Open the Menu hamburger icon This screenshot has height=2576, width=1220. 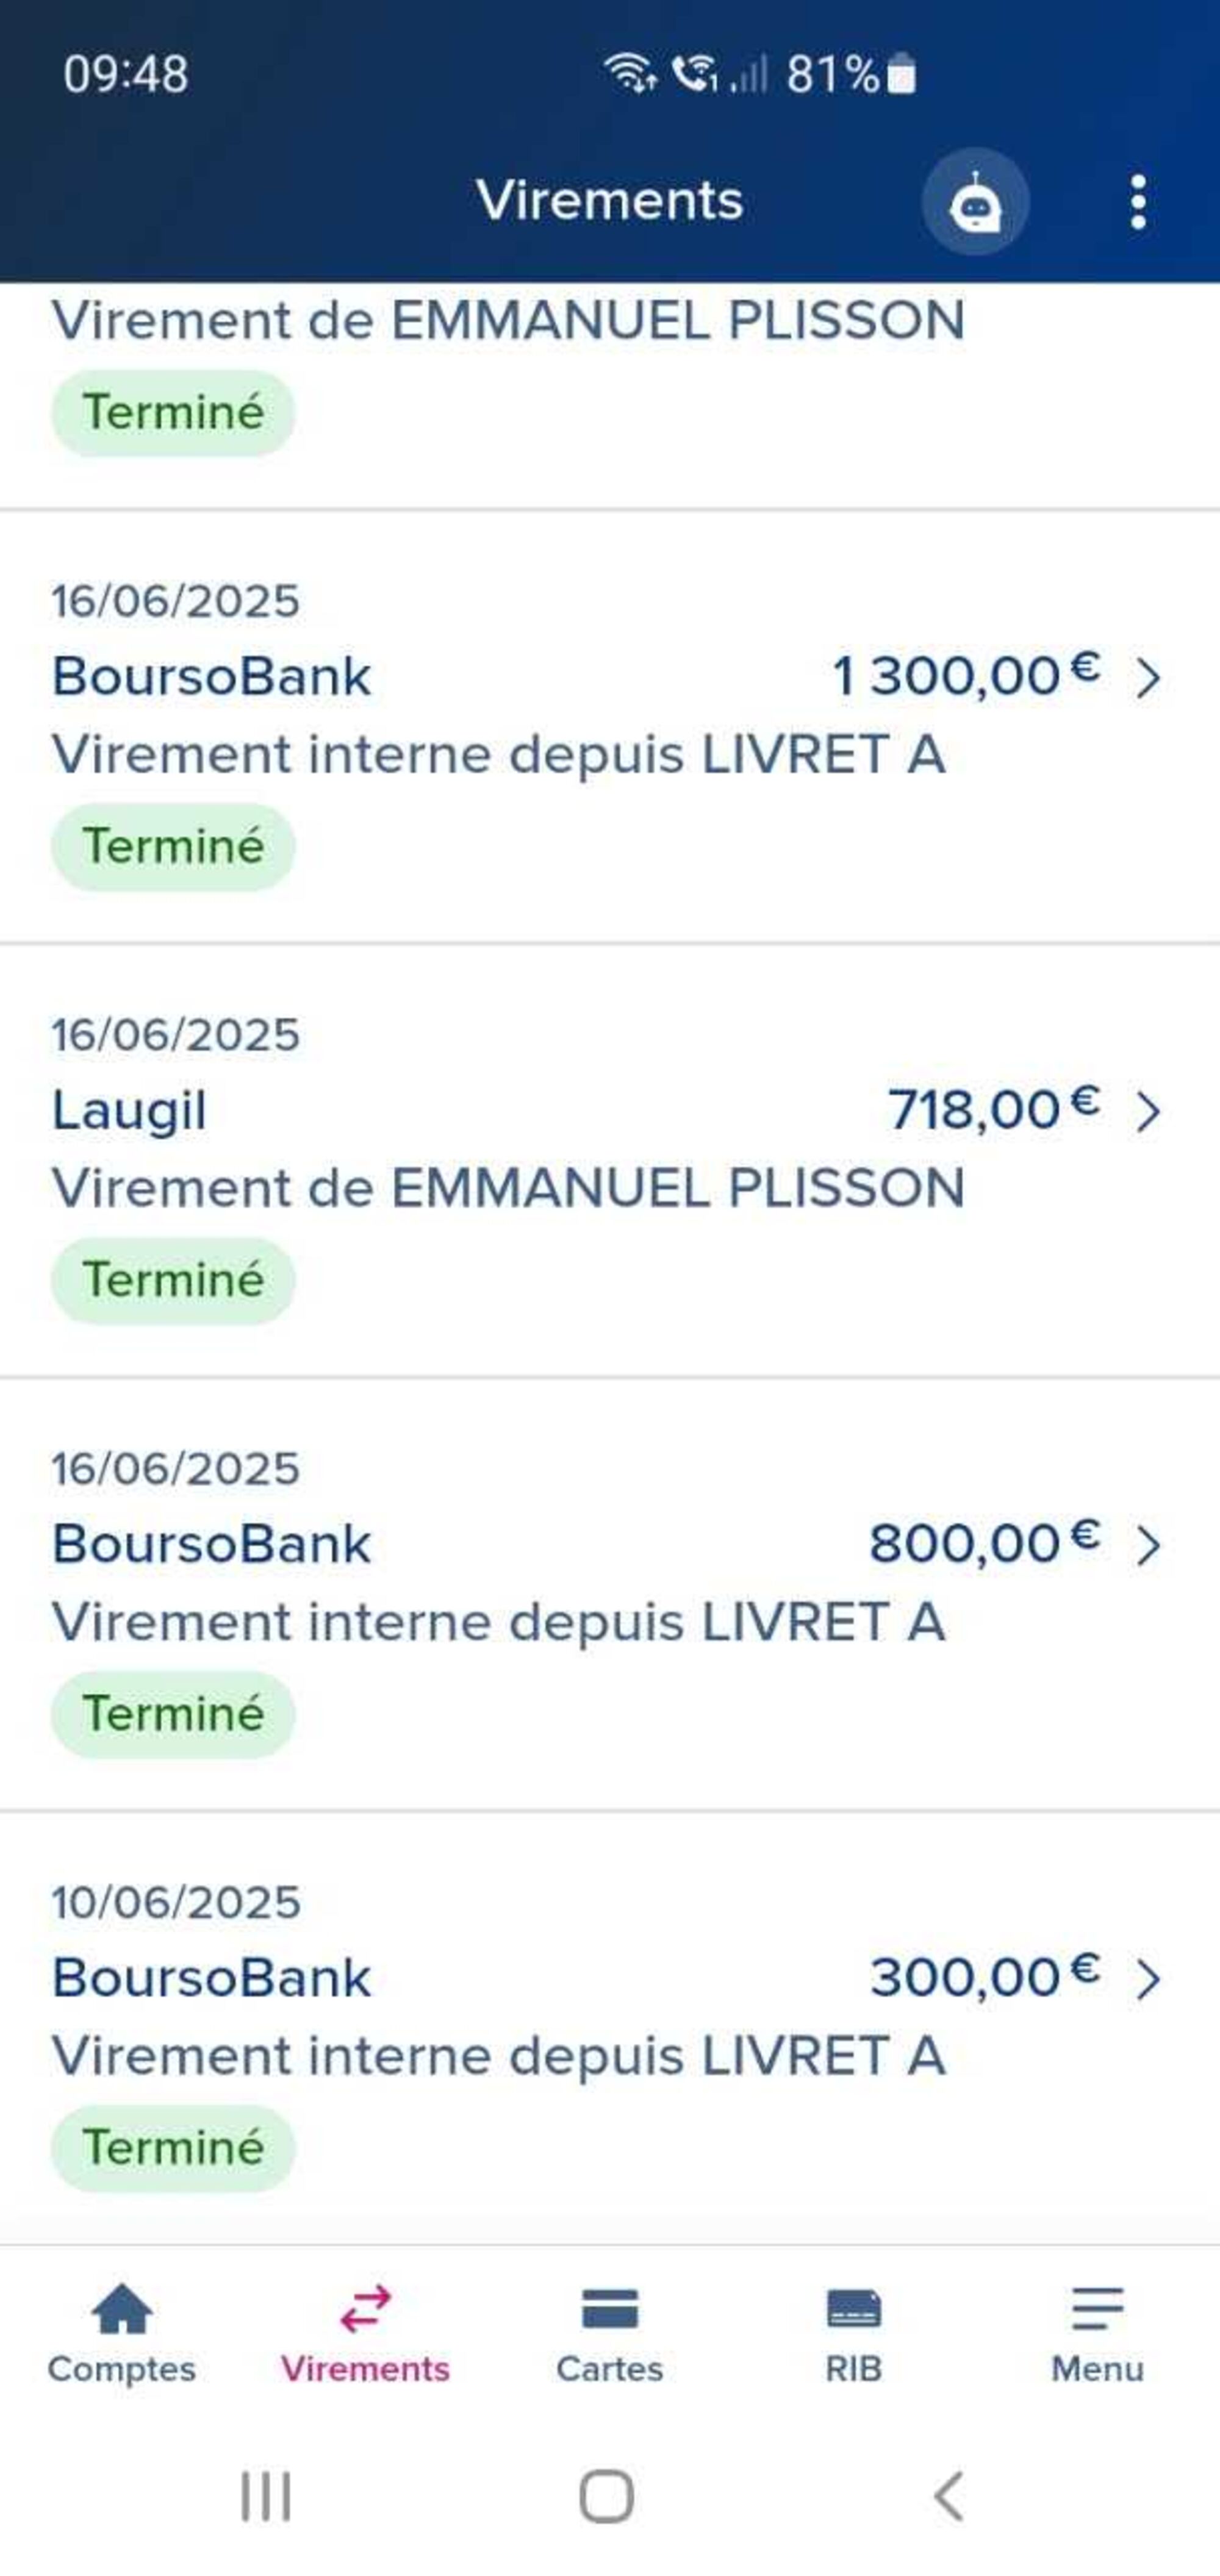(1097, 2310)
